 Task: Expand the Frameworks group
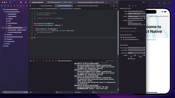click(4, 41)
